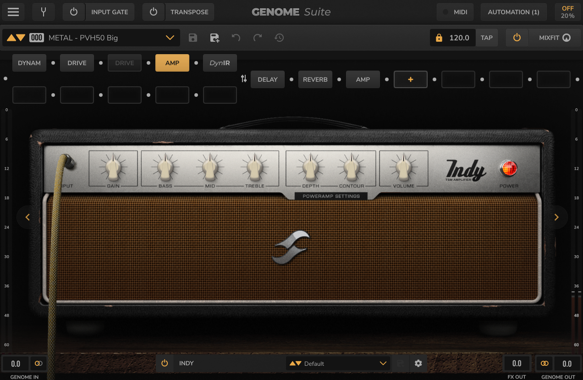Select the DELAY block

click(x=268, y=79)
